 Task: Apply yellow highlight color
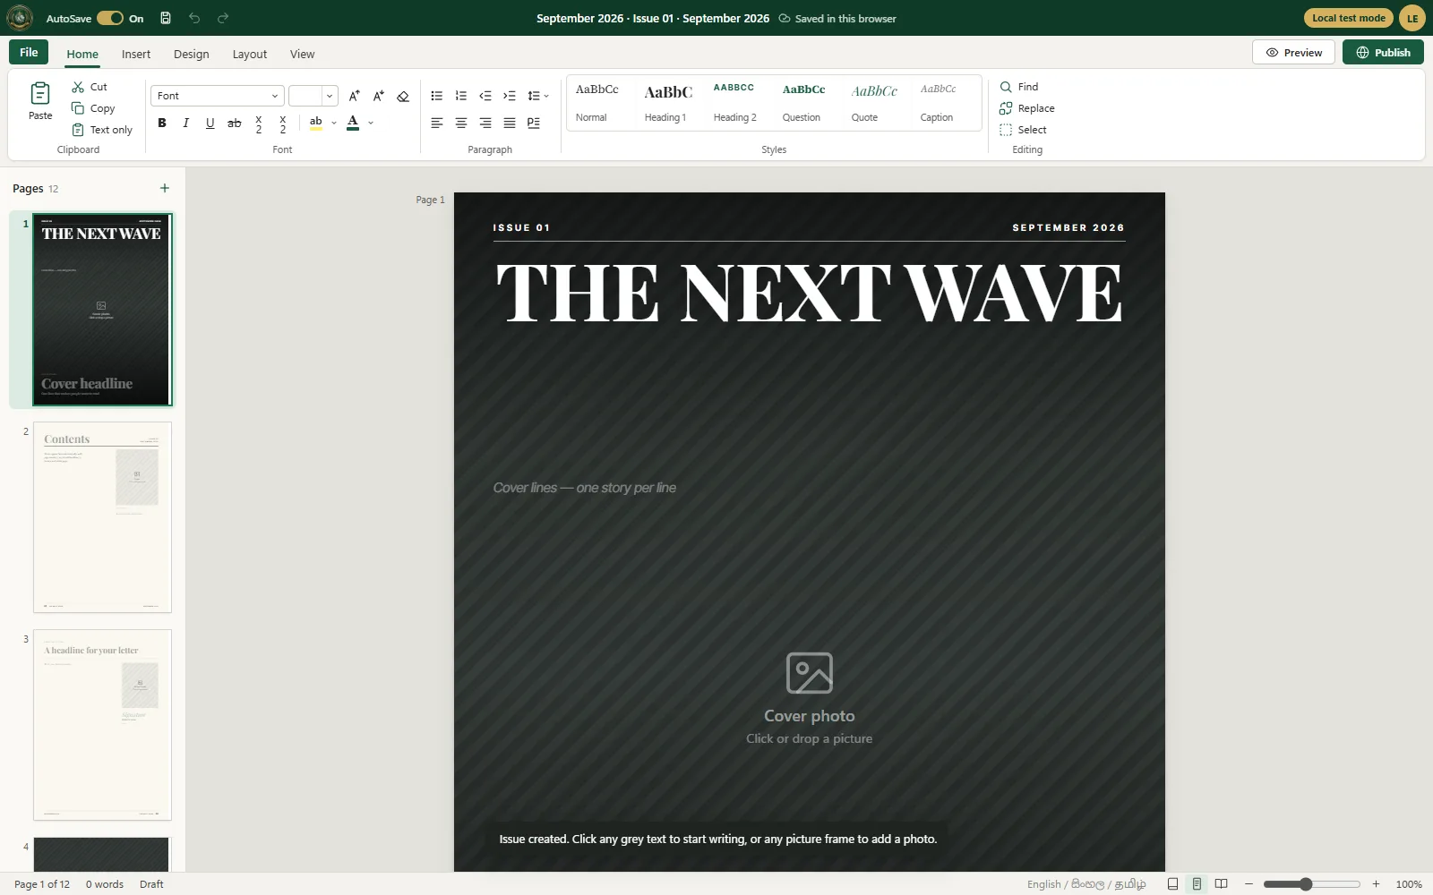point(316,123)
